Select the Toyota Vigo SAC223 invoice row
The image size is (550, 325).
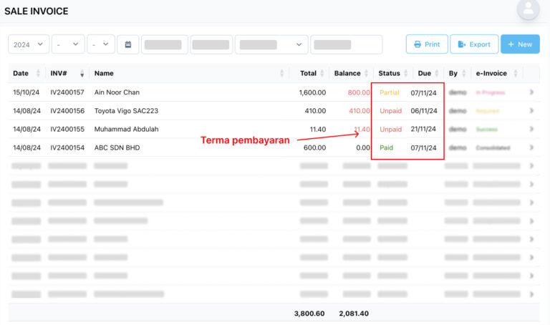(x=126, y=111)
